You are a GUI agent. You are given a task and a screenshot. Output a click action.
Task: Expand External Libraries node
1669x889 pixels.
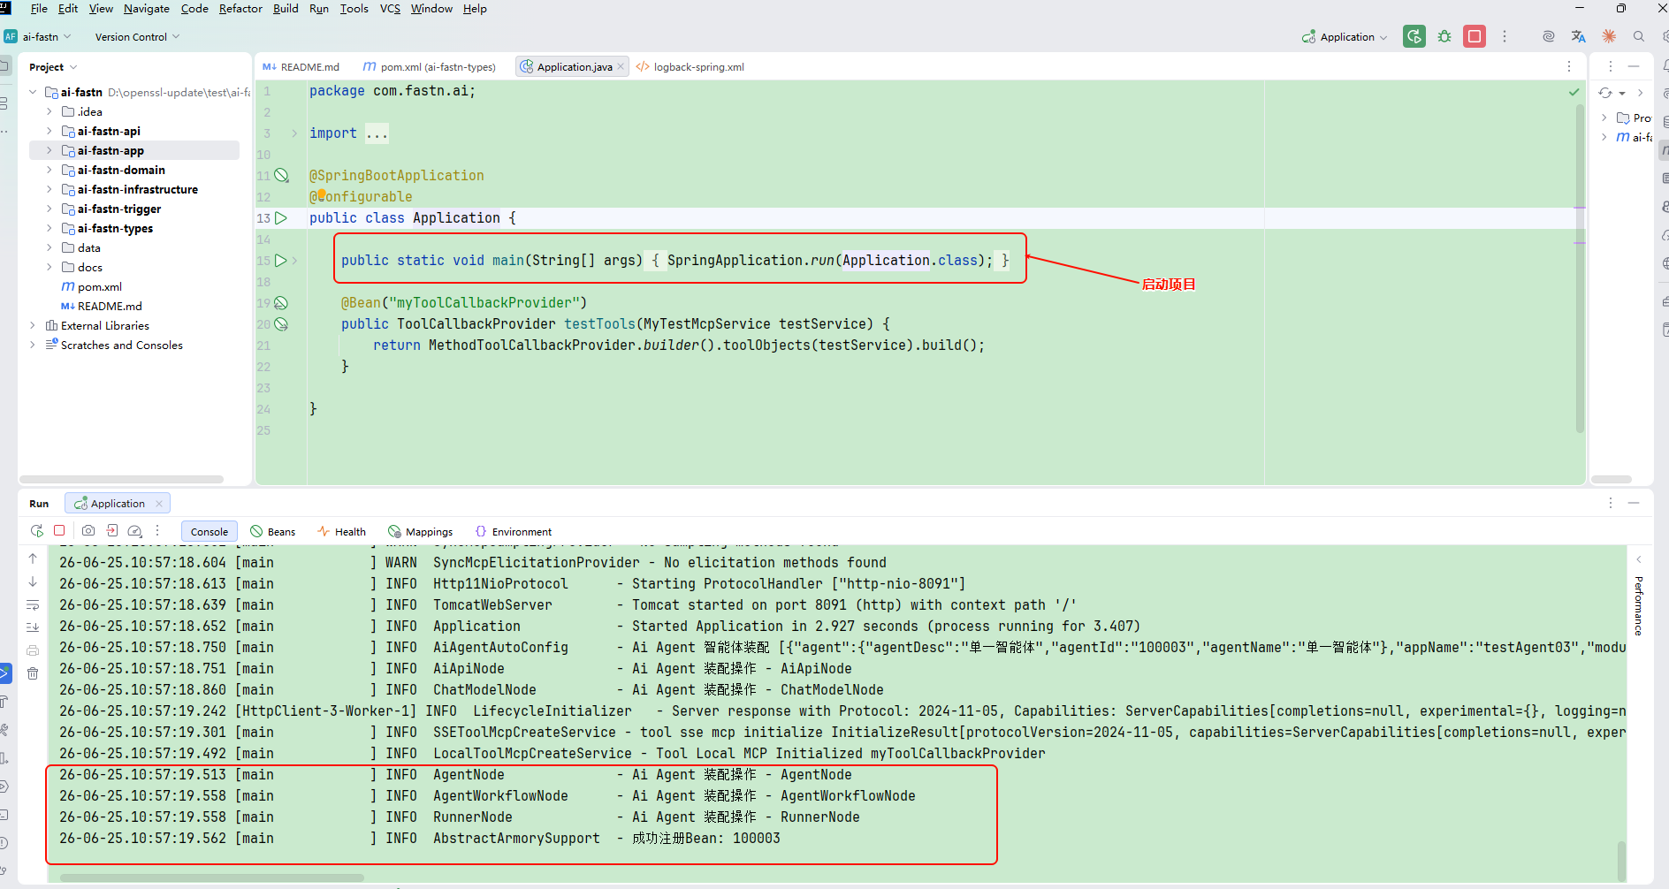click(x=33, y=325)
